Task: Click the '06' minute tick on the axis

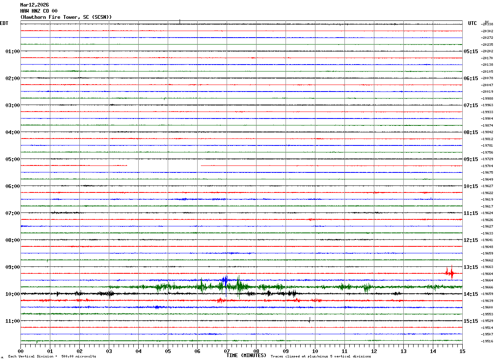Action: click(197, 351)
